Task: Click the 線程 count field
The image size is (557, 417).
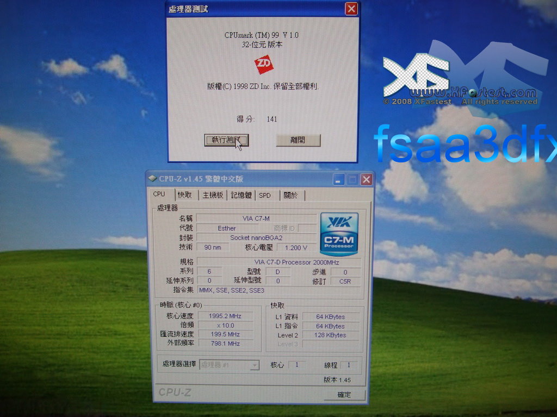Action: click(349, 365)
